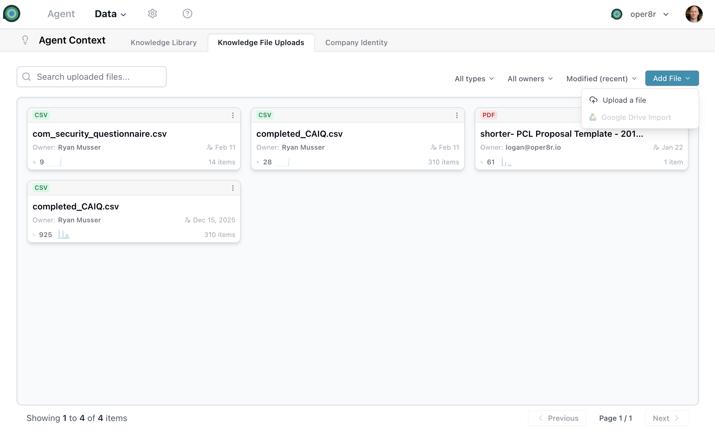Screen dimensions: 715x433
Task: Switch to the Knowledge Library tab
Action: point(164,43)
